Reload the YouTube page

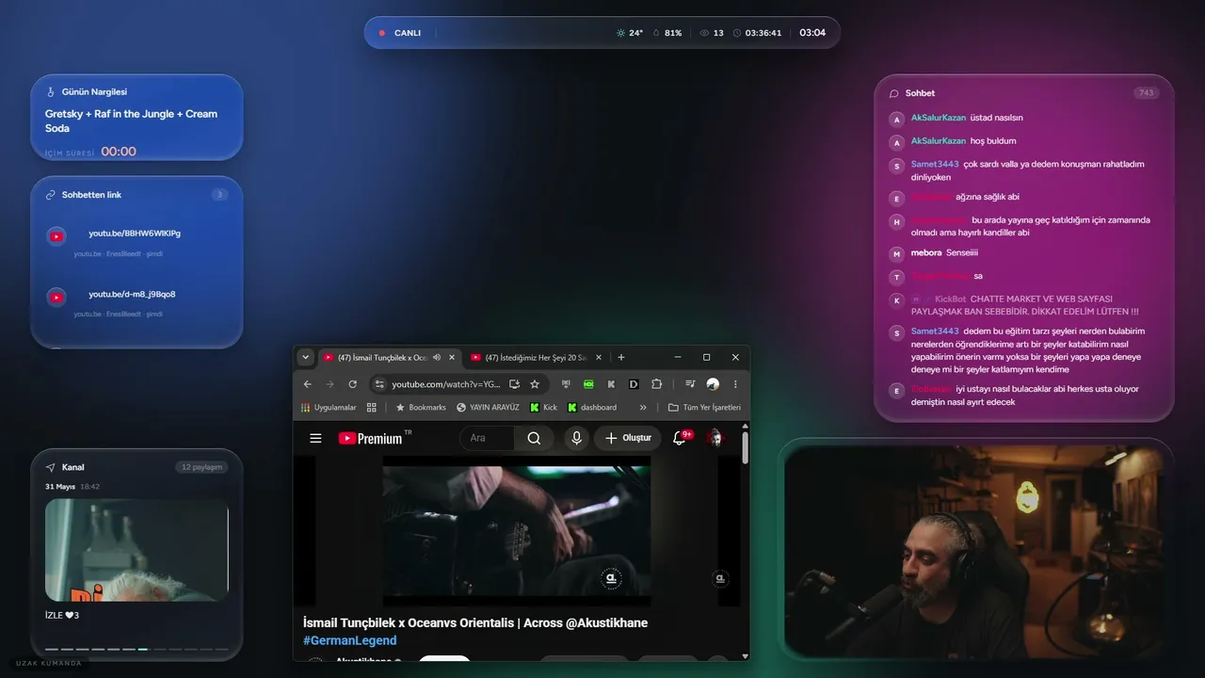coord(352,384)
